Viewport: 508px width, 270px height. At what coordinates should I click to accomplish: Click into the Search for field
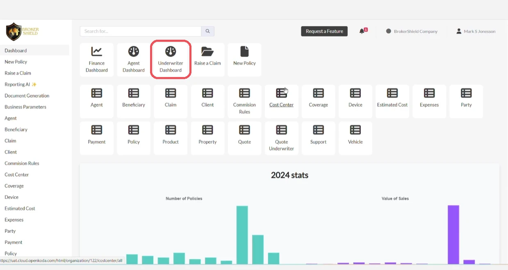click(141, 31)
